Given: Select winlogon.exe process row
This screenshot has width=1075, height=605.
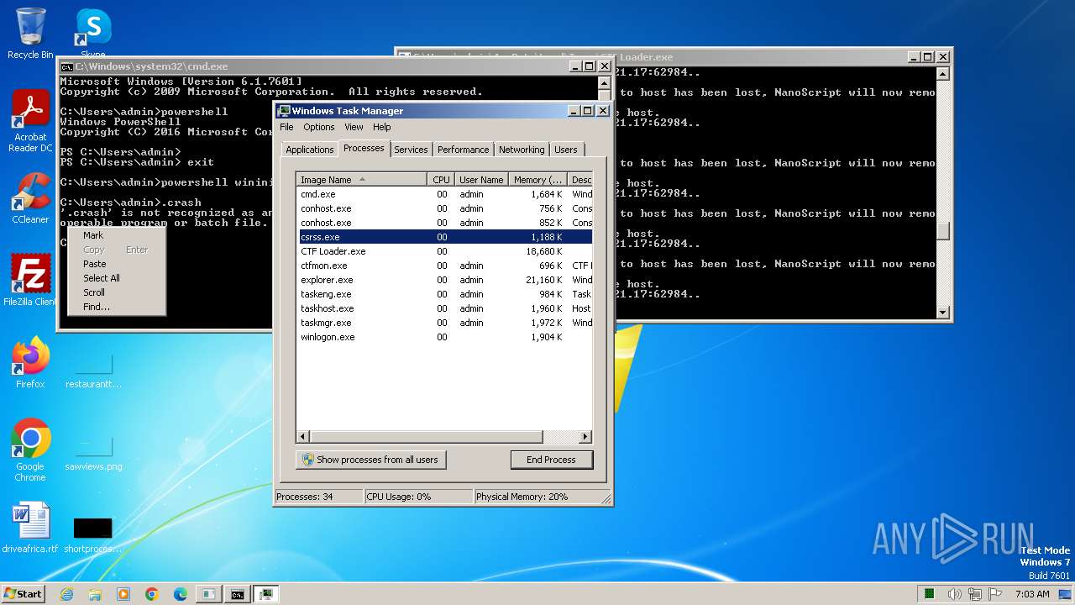Looking at the screenshot, I should coord(445,337).
